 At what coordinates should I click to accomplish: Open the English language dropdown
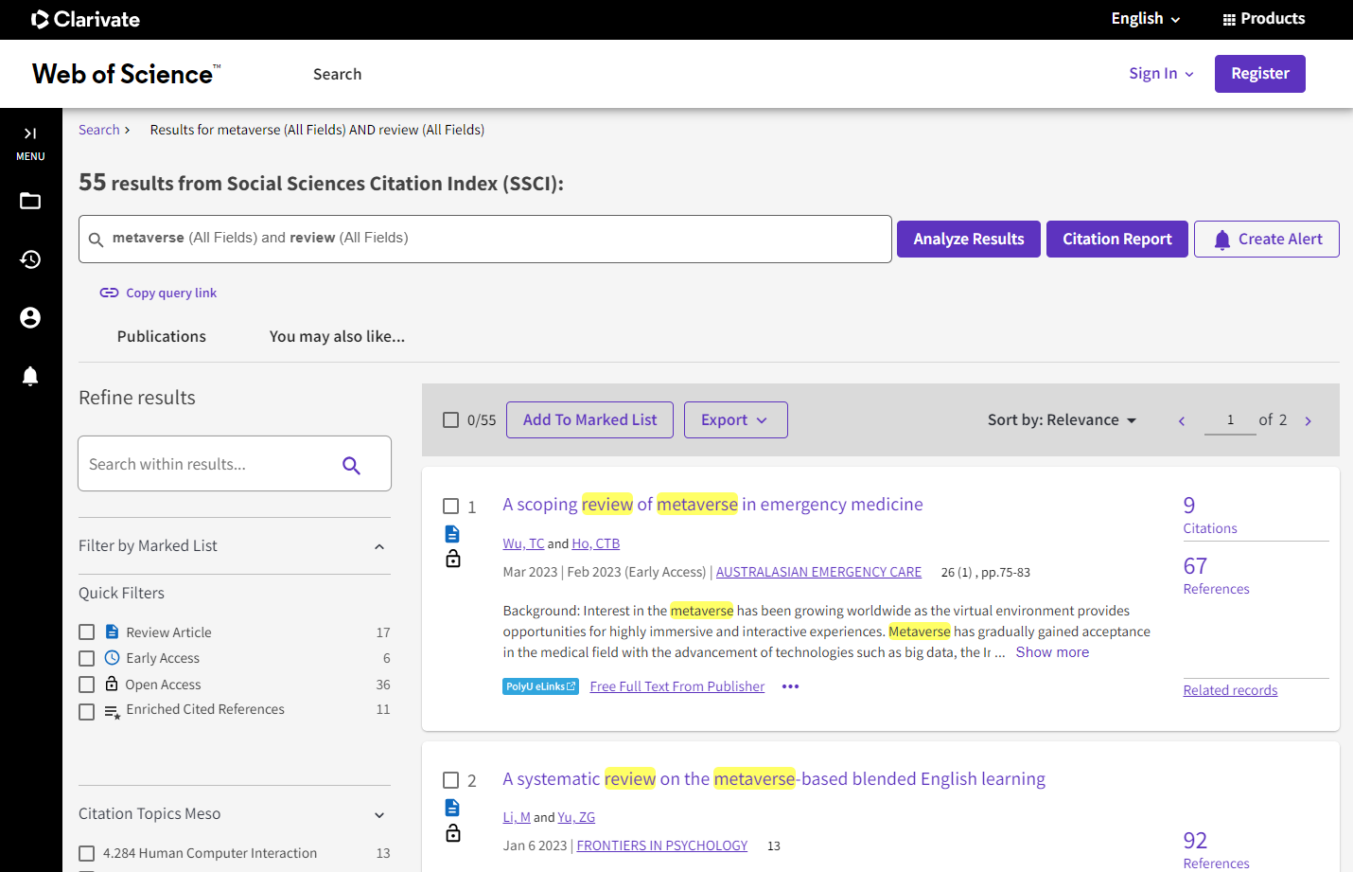click(1146, 19)
